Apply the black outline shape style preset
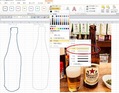This screenshot has width=119, height=93. tap(5, 9)
